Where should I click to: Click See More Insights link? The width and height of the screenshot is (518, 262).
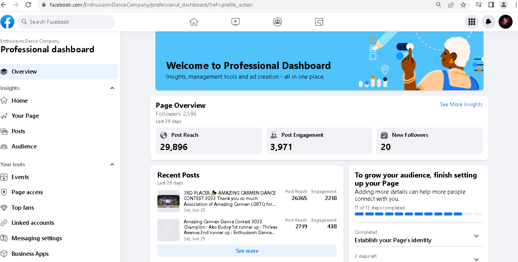(461, 104)
